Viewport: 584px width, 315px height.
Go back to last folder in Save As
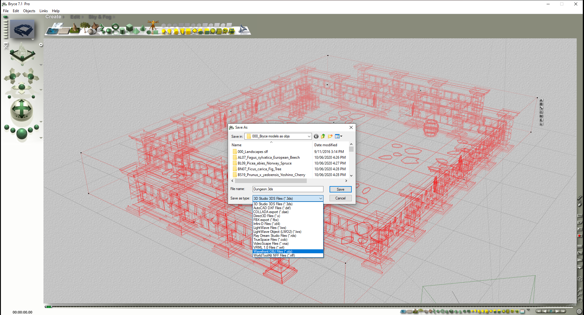point(316,137)
